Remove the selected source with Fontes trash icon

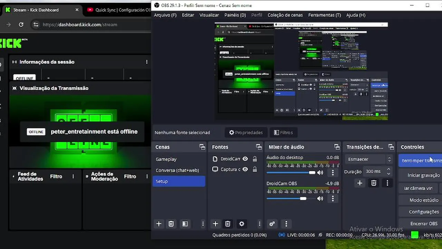[228, 224]
